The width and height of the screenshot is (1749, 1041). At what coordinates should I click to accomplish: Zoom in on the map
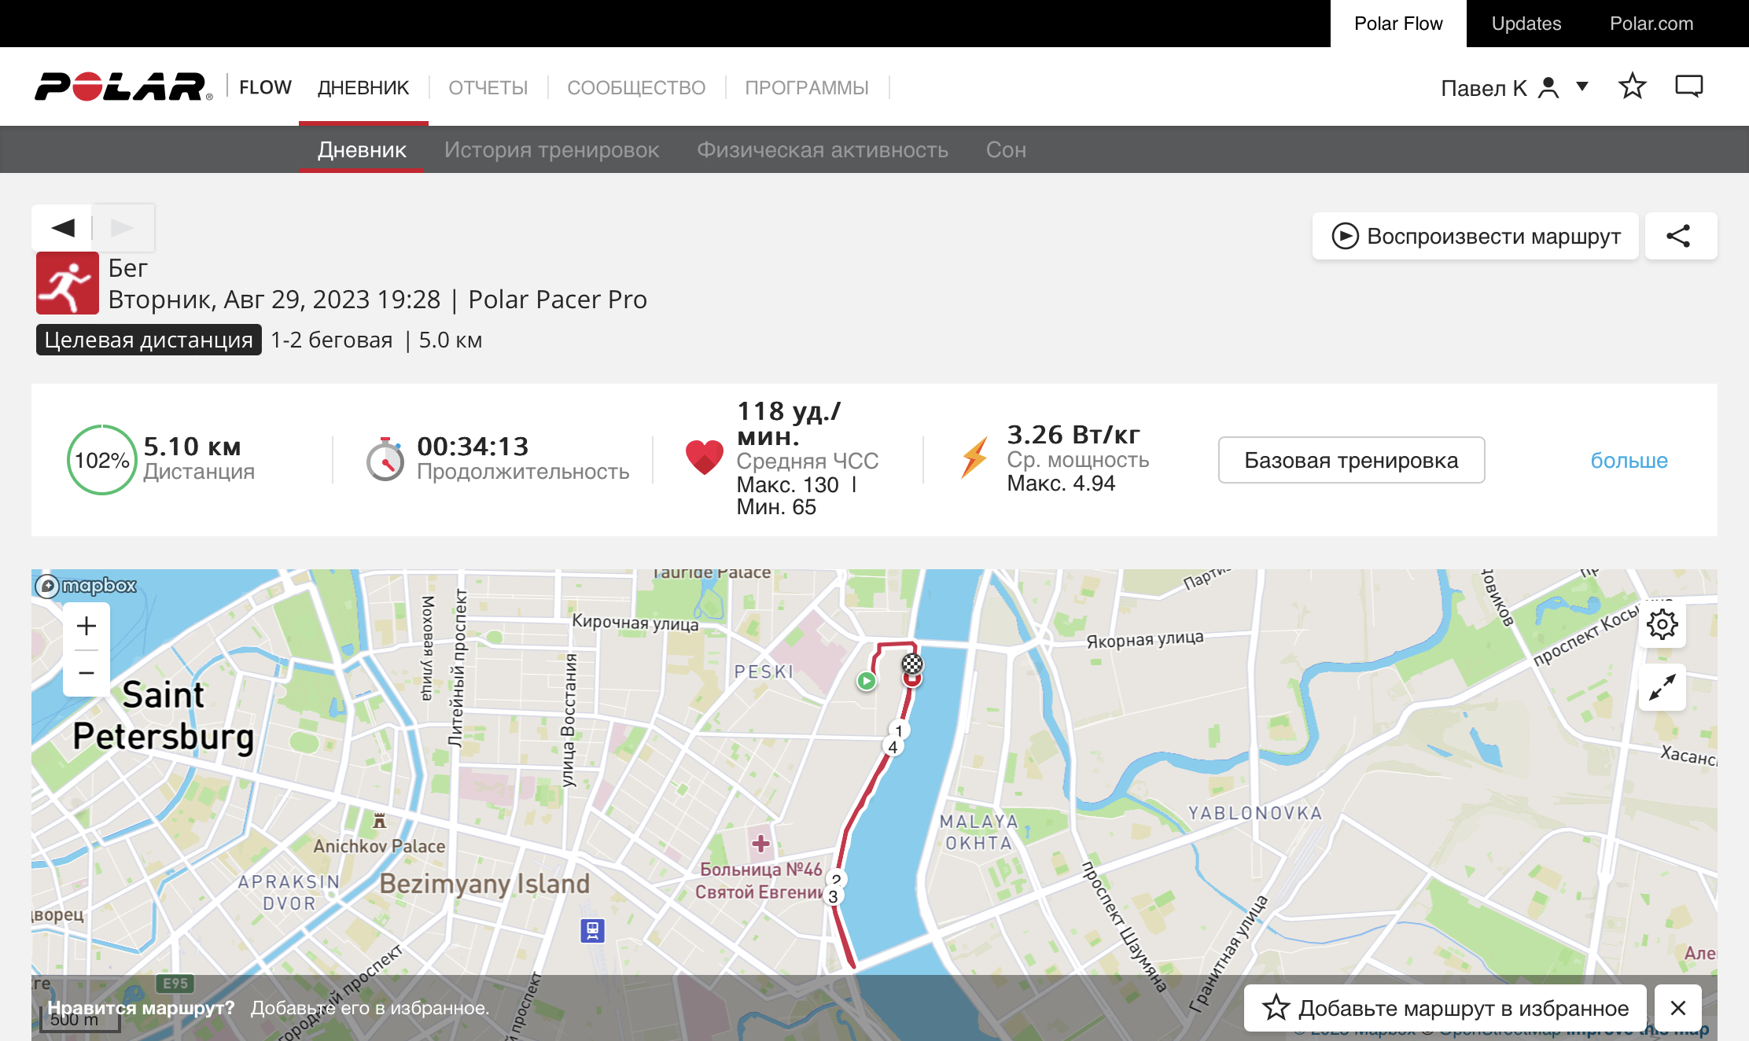[x=87, y=627]
